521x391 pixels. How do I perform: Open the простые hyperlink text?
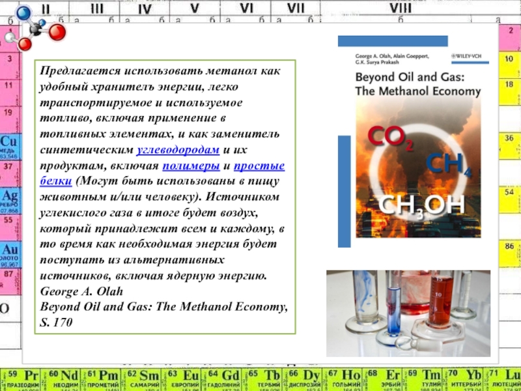point(259,166)
